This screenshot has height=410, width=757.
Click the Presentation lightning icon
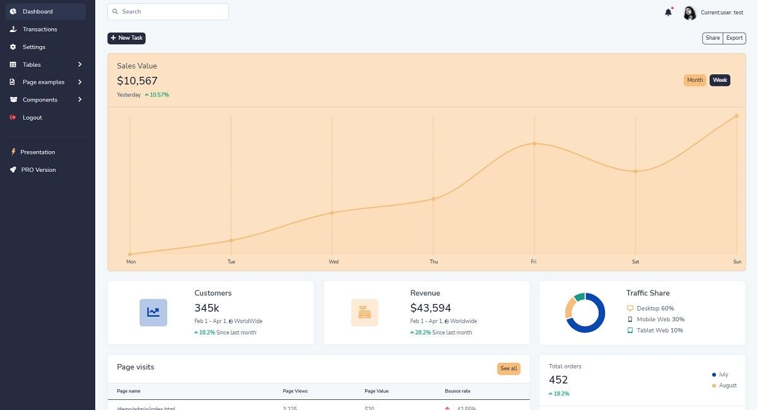pyautogui.click(x=13, y=152)
